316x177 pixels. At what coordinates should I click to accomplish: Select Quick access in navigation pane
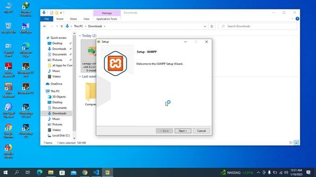58,38
